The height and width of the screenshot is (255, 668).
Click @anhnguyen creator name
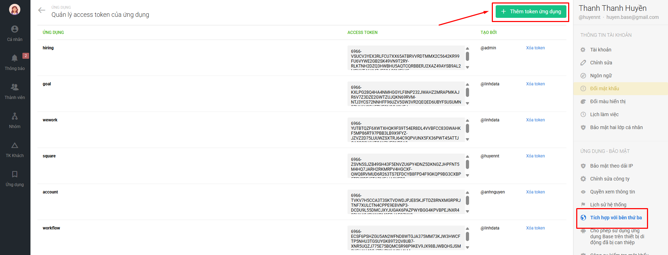pos(493,192)
